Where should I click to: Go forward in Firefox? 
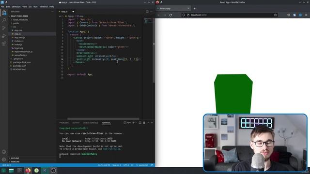pos(165,15)
